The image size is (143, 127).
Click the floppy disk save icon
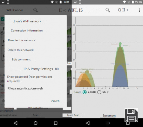[131, 115]
